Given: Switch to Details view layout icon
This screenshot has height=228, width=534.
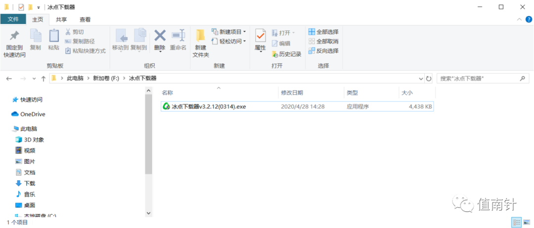Looking at the screenshot, I should (516, 223).
